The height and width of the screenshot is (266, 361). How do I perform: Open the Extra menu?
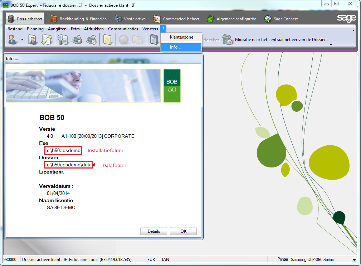pyautogui.click(x=75, y=29)
